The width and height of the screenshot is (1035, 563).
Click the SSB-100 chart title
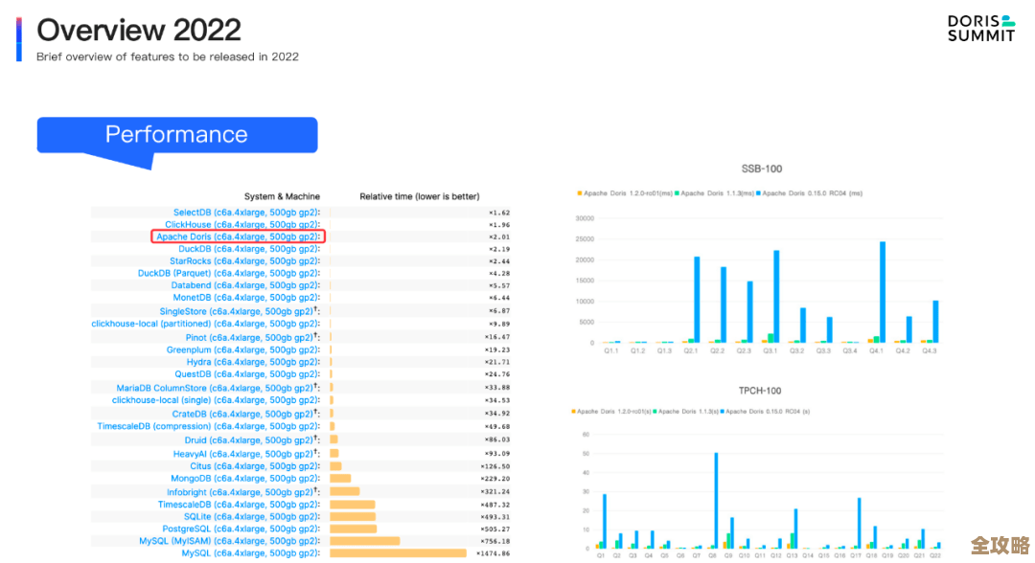click(x=762, y=169)
